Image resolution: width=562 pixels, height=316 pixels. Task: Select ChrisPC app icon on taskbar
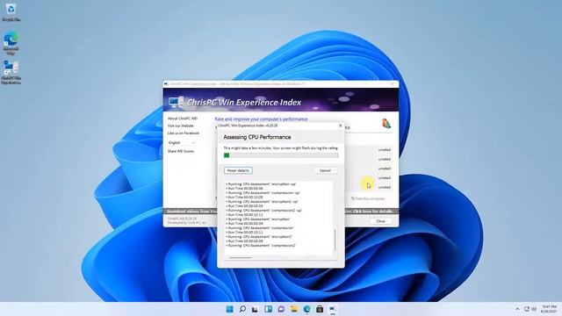333,309
